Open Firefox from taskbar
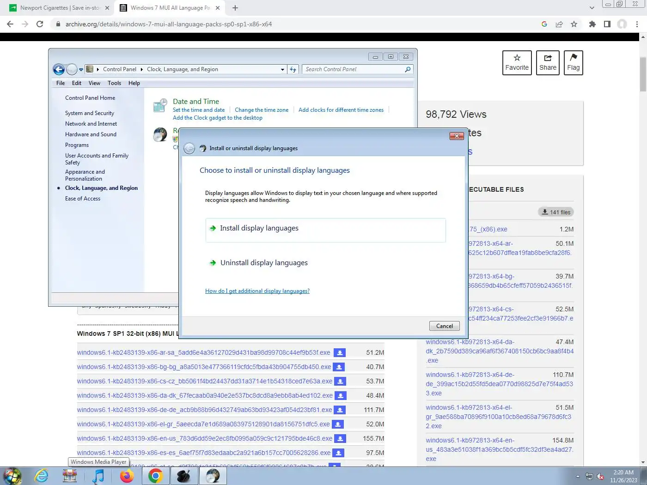 pos(127,476)
